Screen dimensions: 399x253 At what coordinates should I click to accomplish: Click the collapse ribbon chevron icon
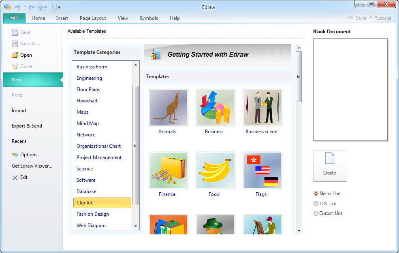[x=351, y=18]
